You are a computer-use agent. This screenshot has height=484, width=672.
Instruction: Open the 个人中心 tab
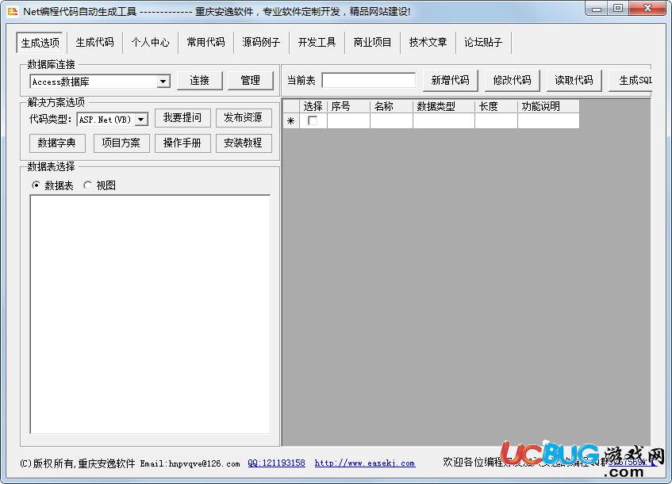(151, 42)
